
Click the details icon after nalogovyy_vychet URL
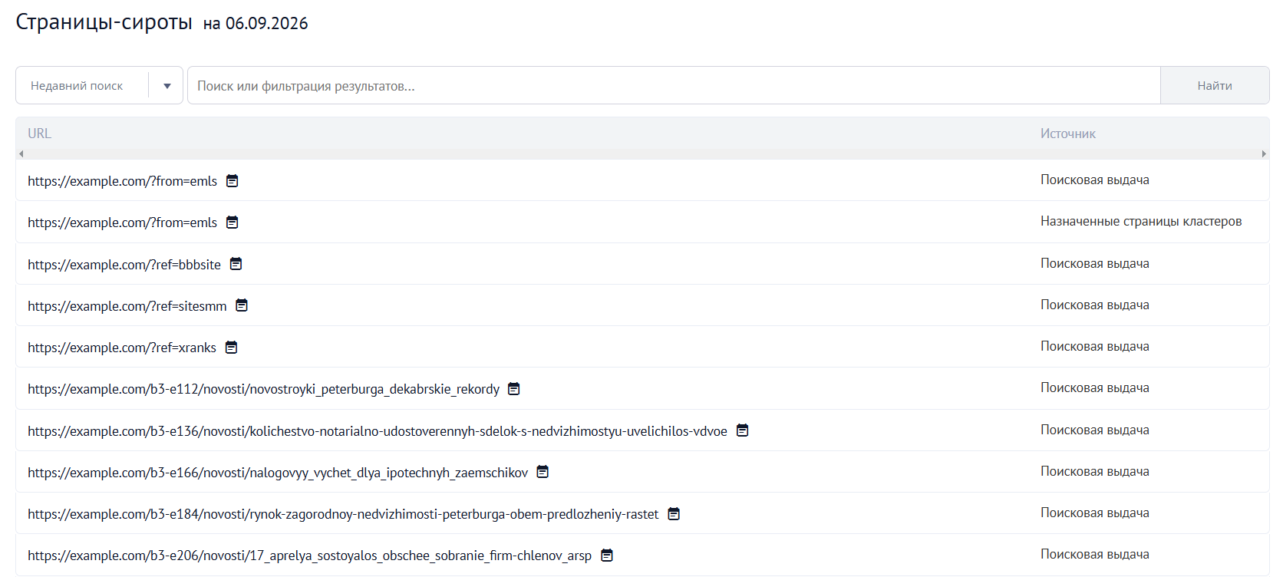(x=543, y=472)
